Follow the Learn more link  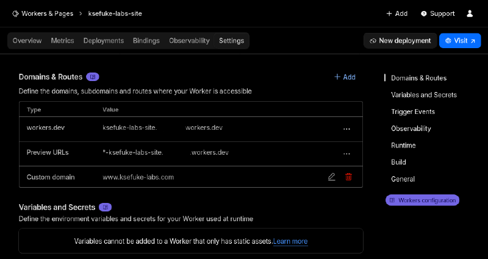click(x=290, y=241)
